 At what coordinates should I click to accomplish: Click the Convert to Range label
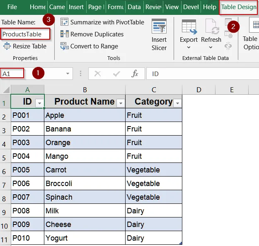click(94, 46)
